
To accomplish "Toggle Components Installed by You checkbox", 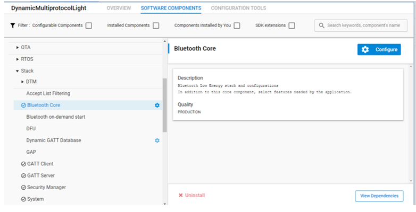I will (x=237, y=25).
